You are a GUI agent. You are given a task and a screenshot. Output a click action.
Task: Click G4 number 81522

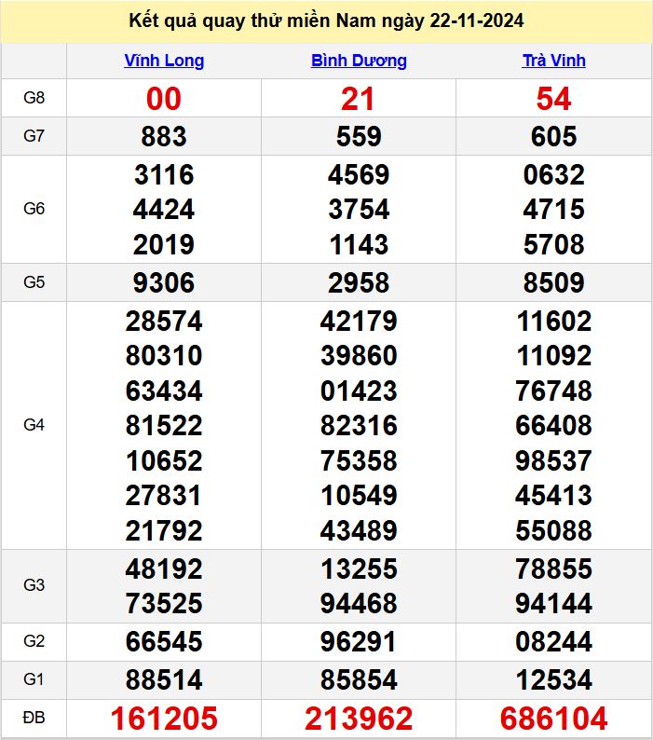[164, 425]
